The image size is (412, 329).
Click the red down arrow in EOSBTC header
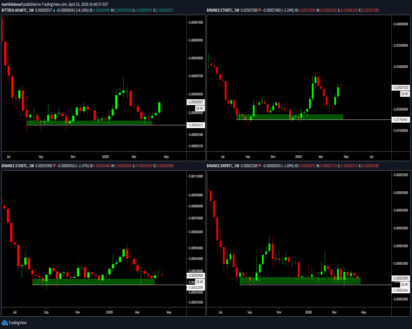coord(54,166)
